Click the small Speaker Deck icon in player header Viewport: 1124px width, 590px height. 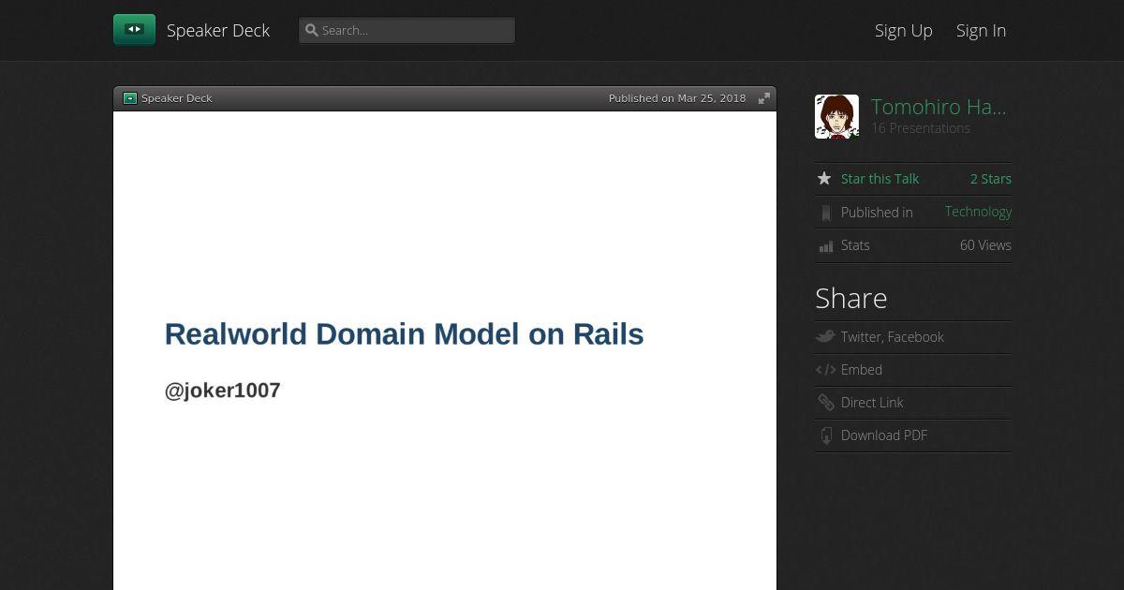(130, 98)
